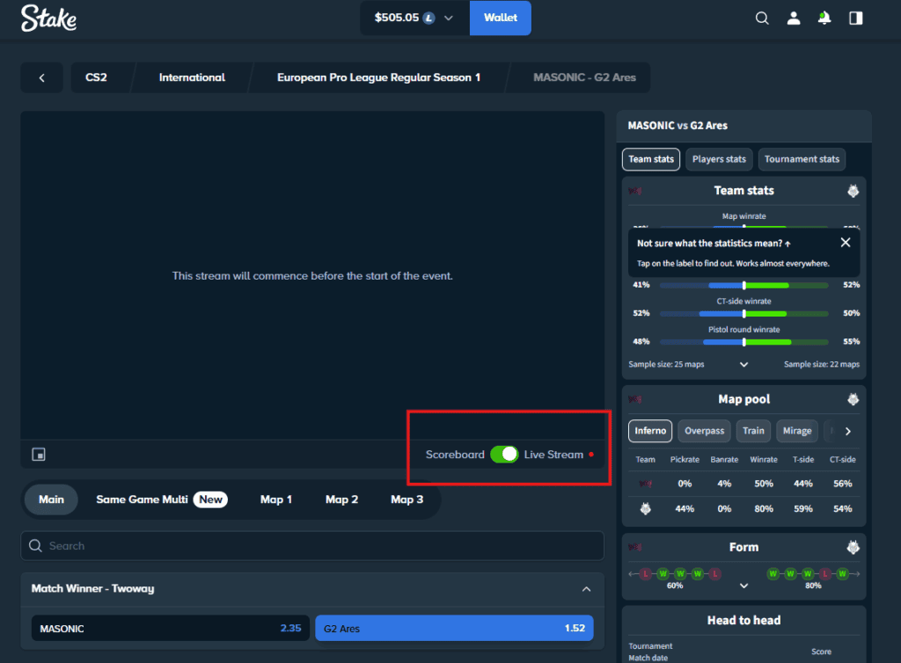Click the Stake logo to go home

[48, 18]
